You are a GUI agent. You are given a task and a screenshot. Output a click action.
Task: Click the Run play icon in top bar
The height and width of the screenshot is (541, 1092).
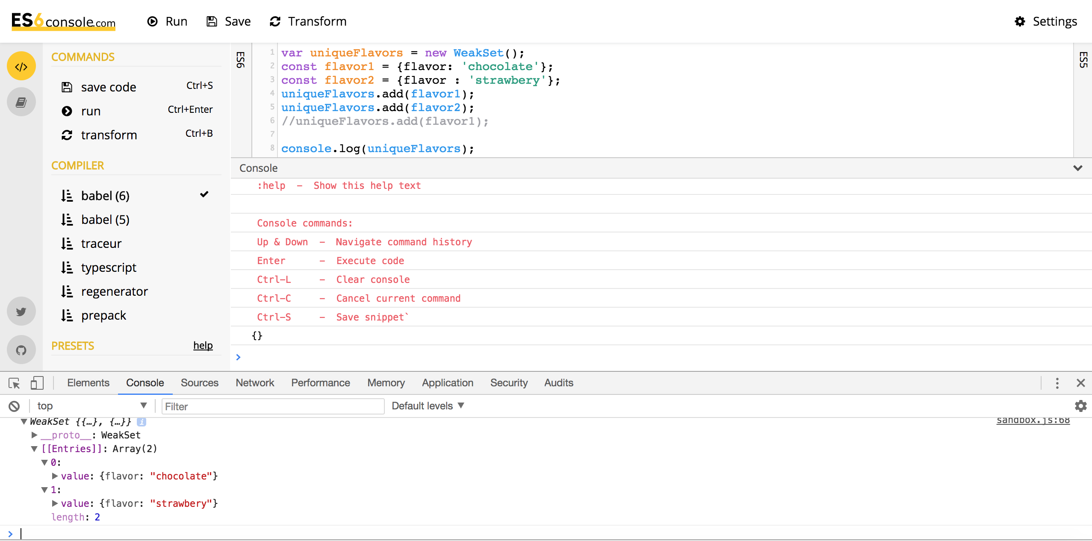coord(152,21)
